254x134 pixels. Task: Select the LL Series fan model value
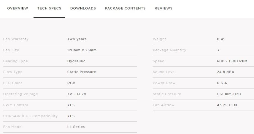[x=76, y=127]
